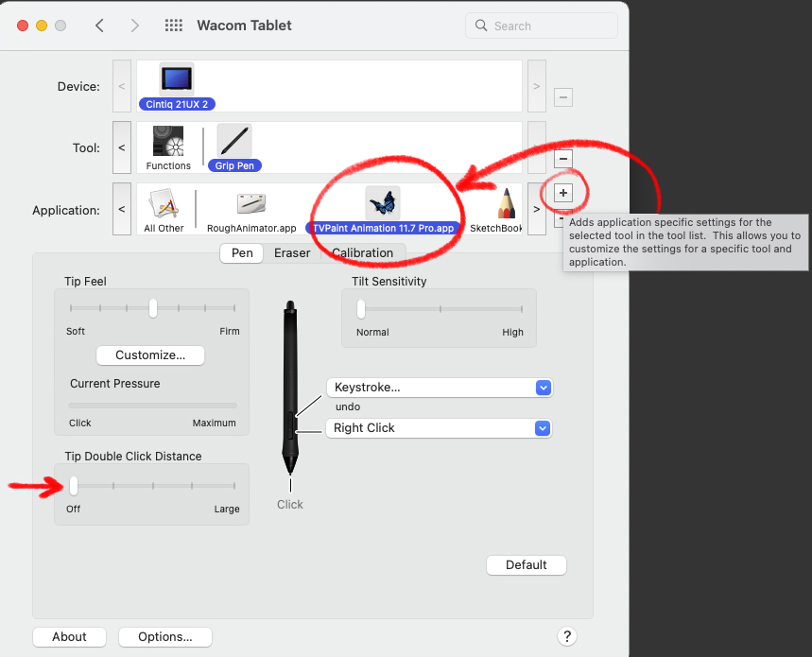Click the 'High' label under Tilt Sensitivity
The image size is (812, 657).
click(512, 333)
